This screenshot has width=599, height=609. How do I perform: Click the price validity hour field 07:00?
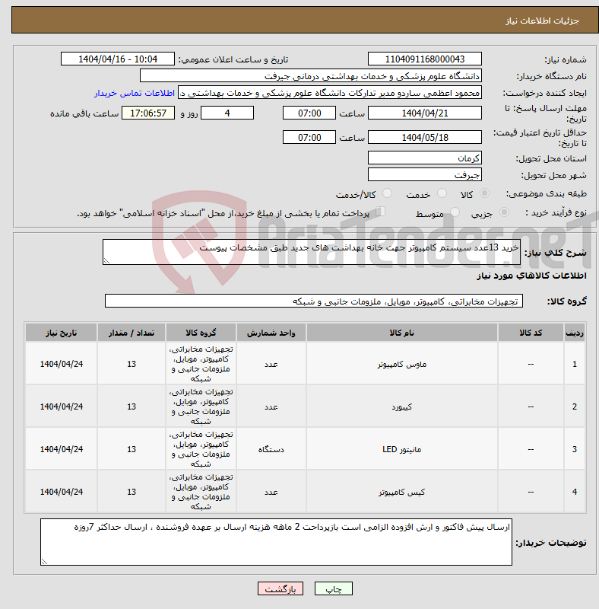(x=309, y=137)
